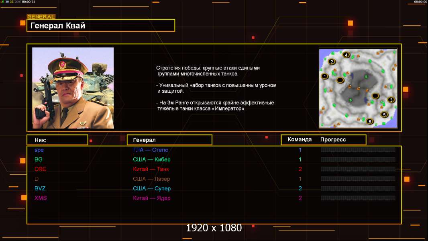
Task: Select the 'Китай — Танк' general entry
Action: coord(151,169)
